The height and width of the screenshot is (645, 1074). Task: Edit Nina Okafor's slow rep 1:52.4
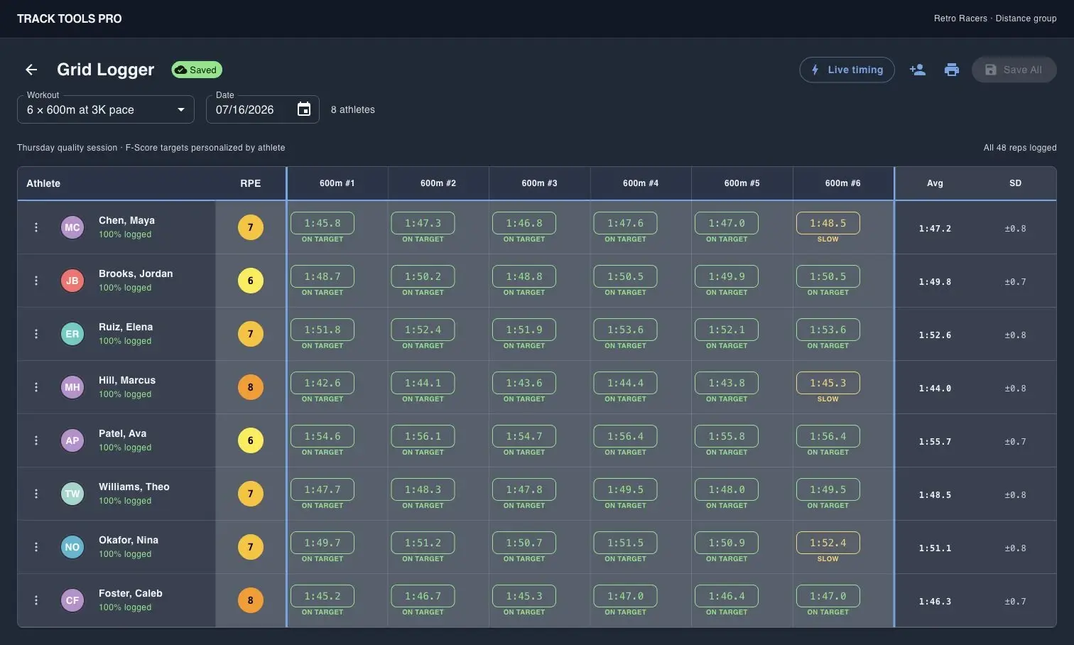(828, 543)
